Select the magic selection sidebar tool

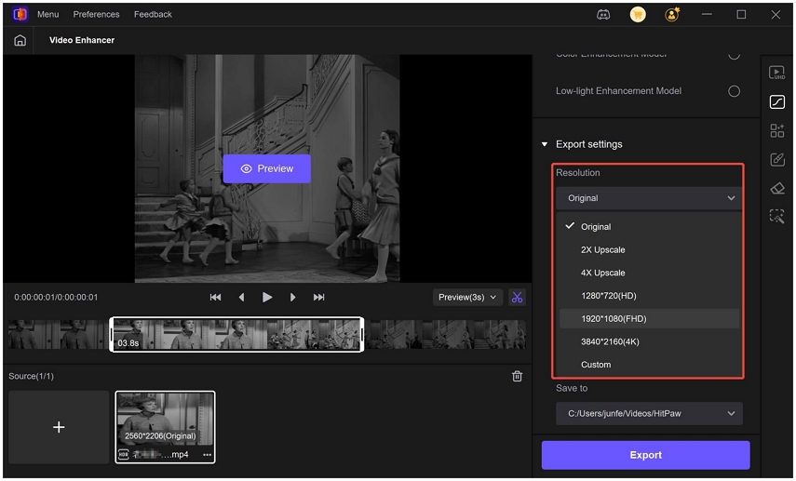(x=776, y=217)
